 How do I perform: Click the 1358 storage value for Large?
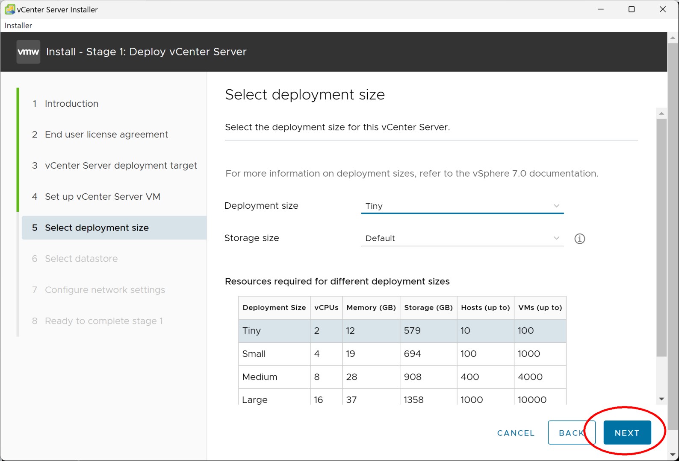pyautogui.click(x=413, y=400)
